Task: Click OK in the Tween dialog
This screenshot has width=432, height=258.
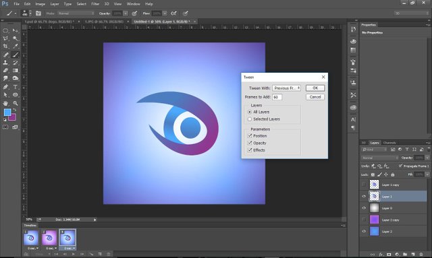Action: point(315,88)
